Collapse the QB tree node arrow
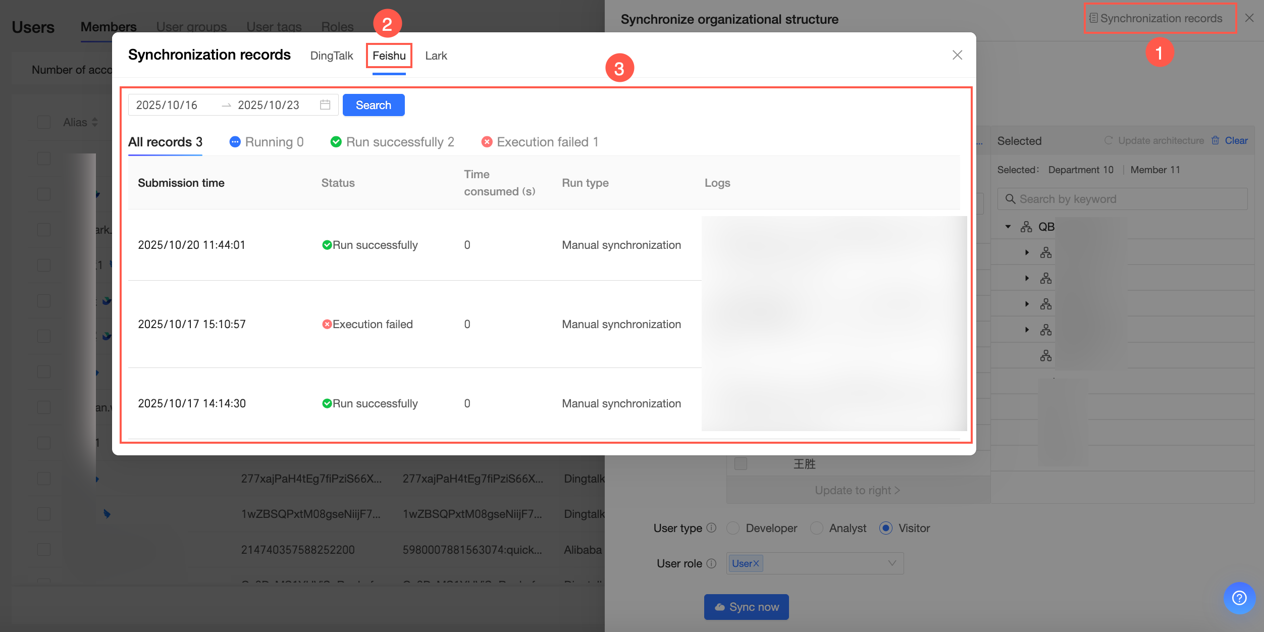 (x=1008, y=227)
